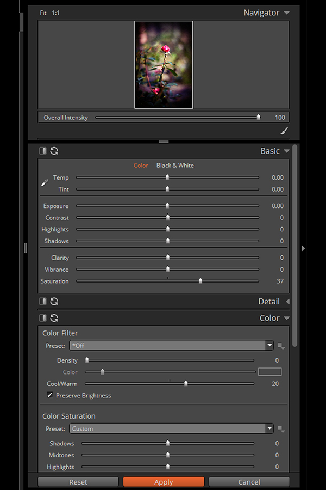Open Color Filter preset options menu icon
This screenshot has width=326, height=490.
tap(281, 346)
